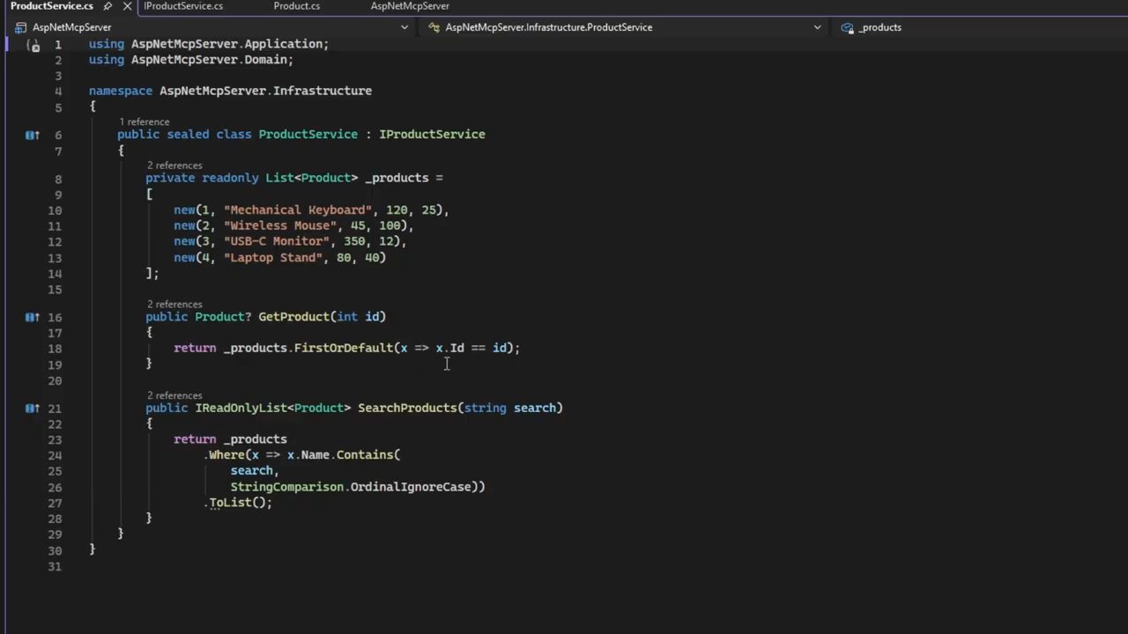
Task: Click the SearchProducts method name
Action: [407, 409]
